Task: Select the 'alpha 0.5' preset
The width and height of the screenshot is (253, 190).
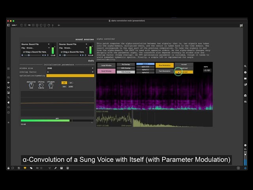Action: tap(145, 72)
